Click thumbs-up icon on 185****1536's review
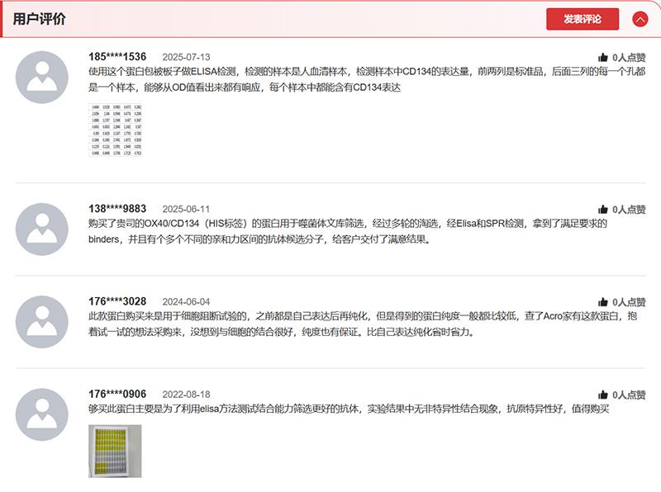661x492 pixels. click(x=602, y=58)
